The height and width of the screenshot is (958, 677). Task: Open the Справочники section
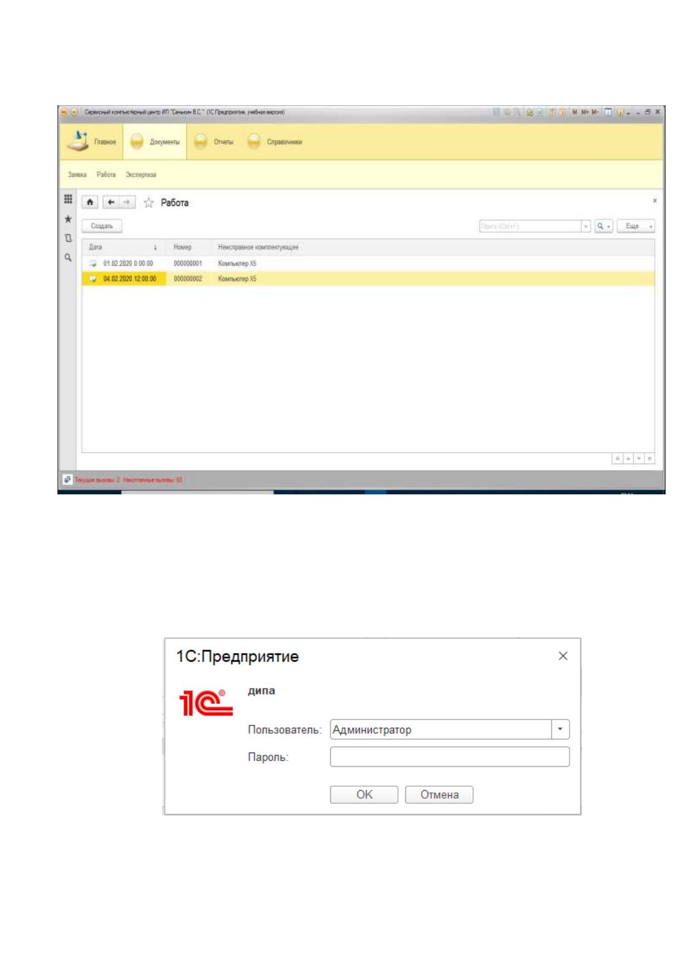click(275, 142)
